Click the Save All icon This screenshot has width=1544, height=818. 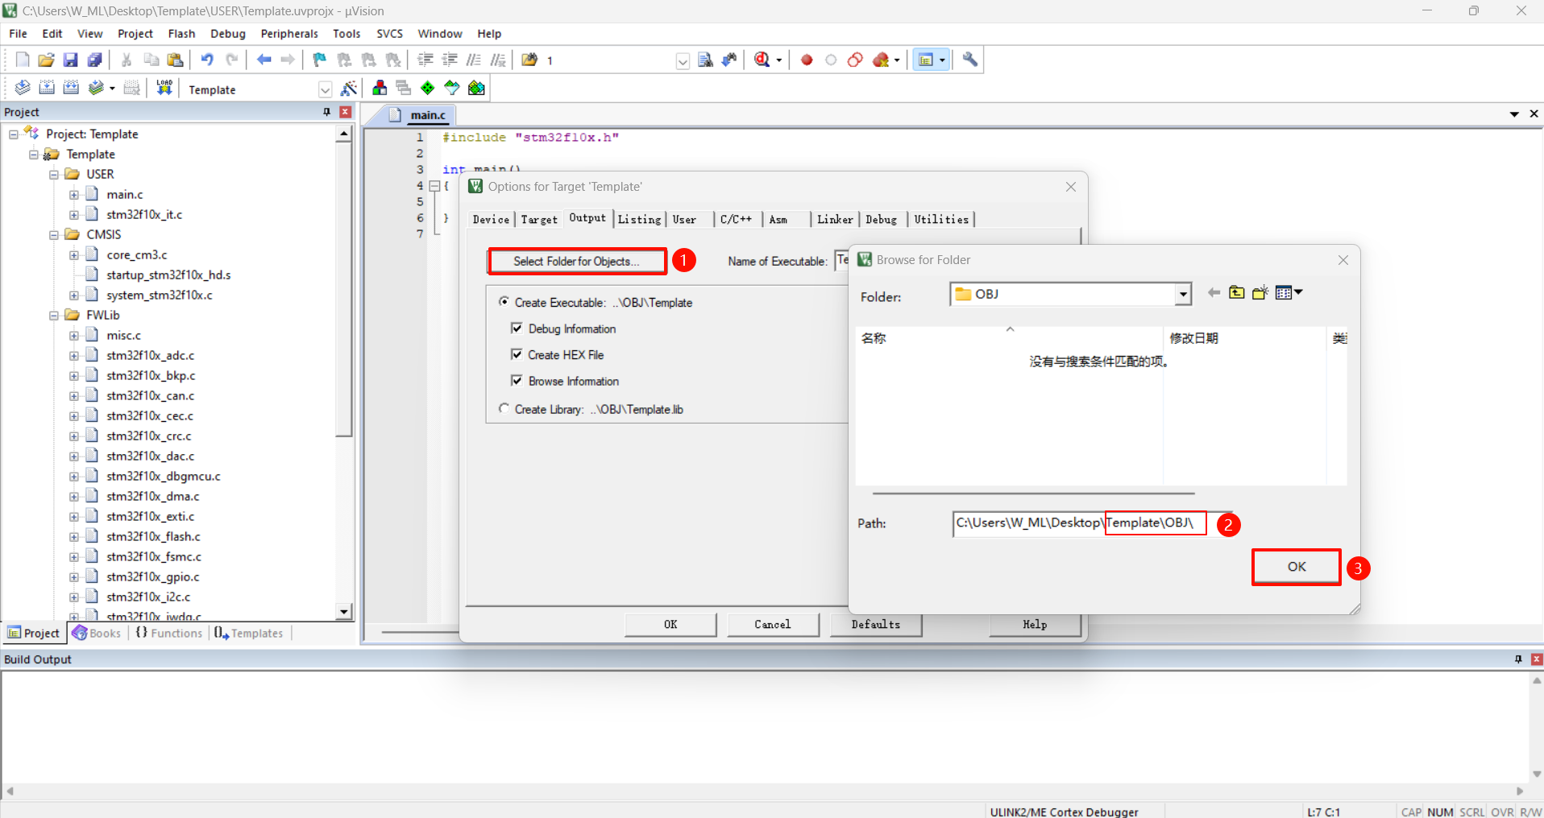(x=95, y=60)
